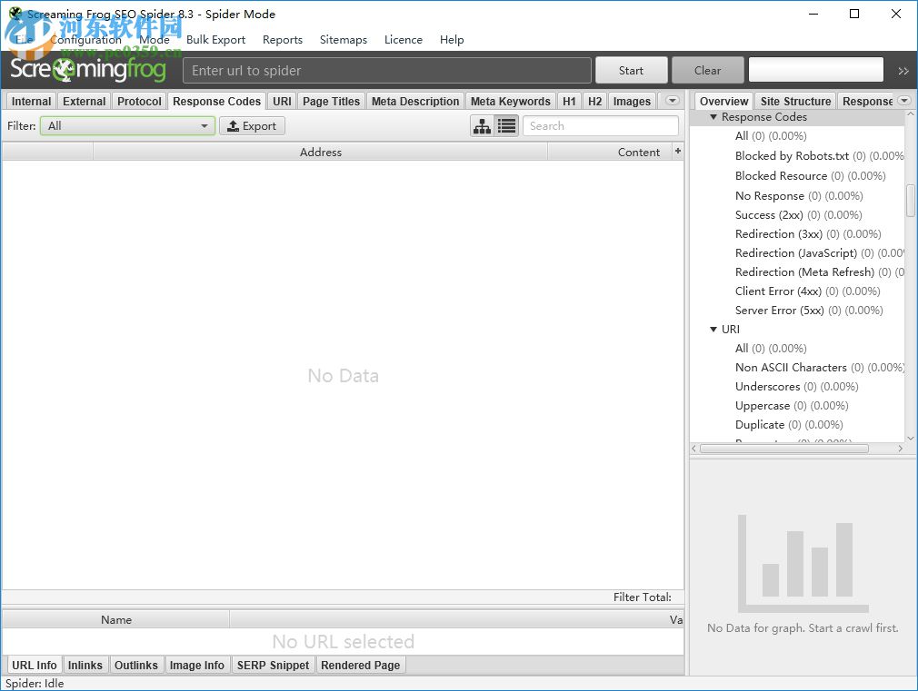
Task: Switch to the H2 tab
Action: pyautogui.click(x=594, y=101)
